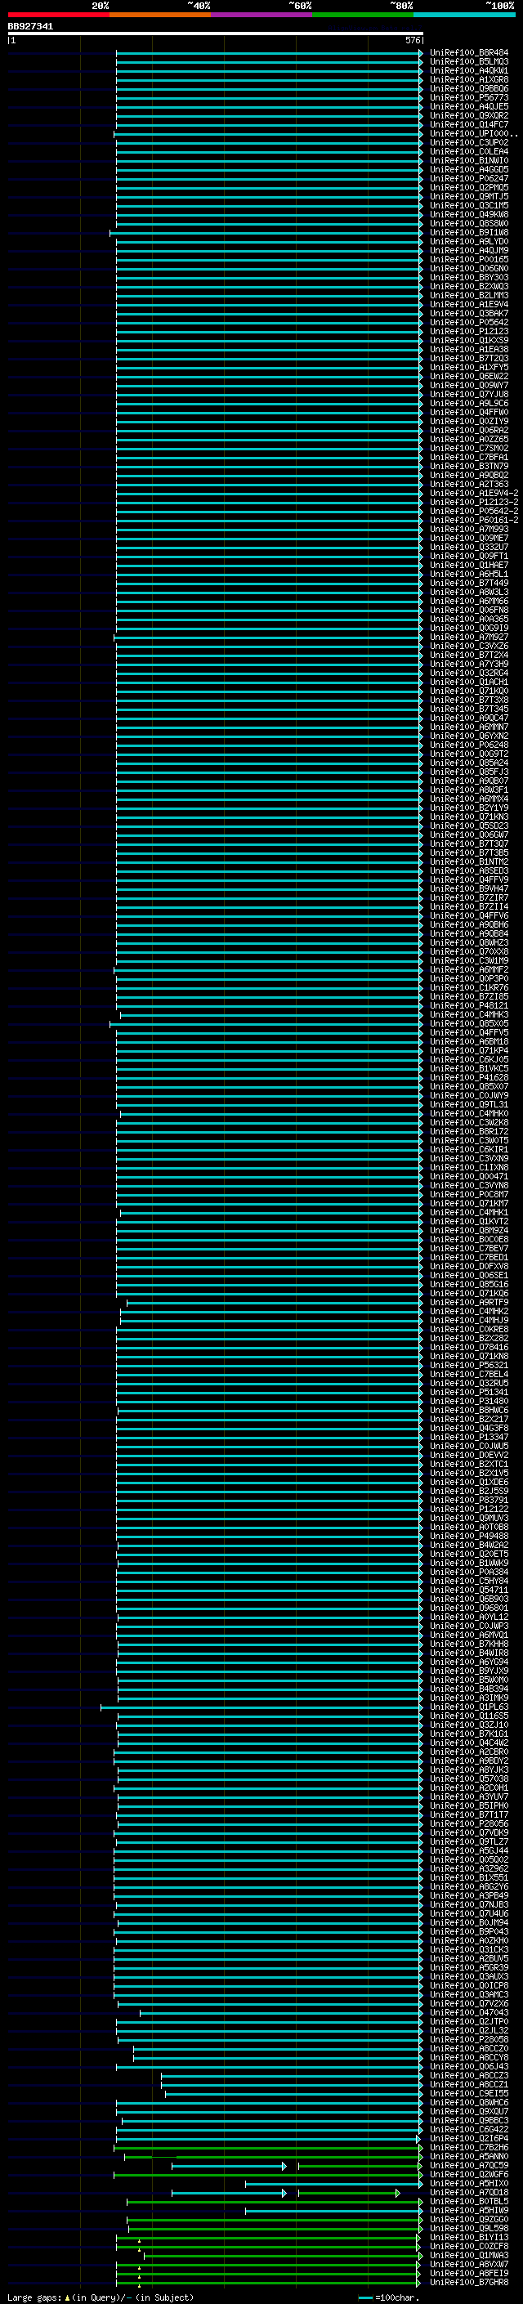Select hit UniRef100_A4QJE5
The image size is (523, 2304).
(469, 106)
